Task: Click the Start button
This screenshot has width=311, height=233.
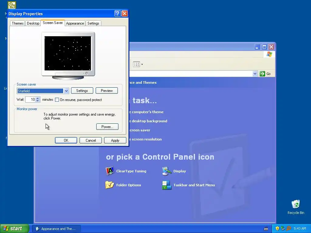Action: (x=14, y=228)
